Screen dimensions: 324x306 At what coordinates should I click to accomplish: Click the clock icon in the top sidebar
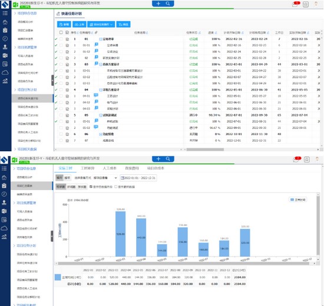[x=5, y=39]
